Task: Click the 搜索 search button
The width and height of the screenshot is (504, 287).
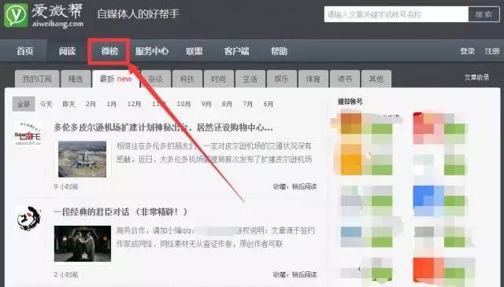Action: (484, 14)
